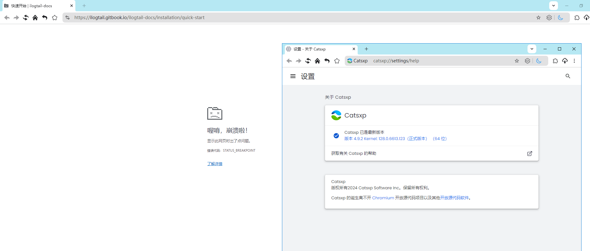
Task: Open 了解详情 link on crash page
Action: pos(215,164)
